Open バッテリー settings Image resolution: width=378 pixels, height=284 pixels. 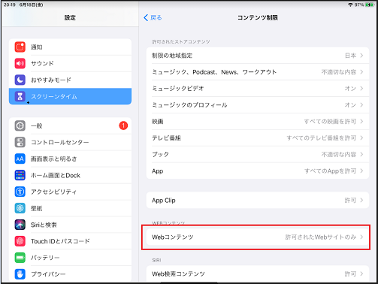coord(70,258)
